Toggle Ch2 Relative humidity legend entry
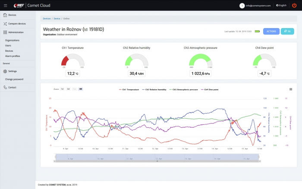 [x=155, y=89]
